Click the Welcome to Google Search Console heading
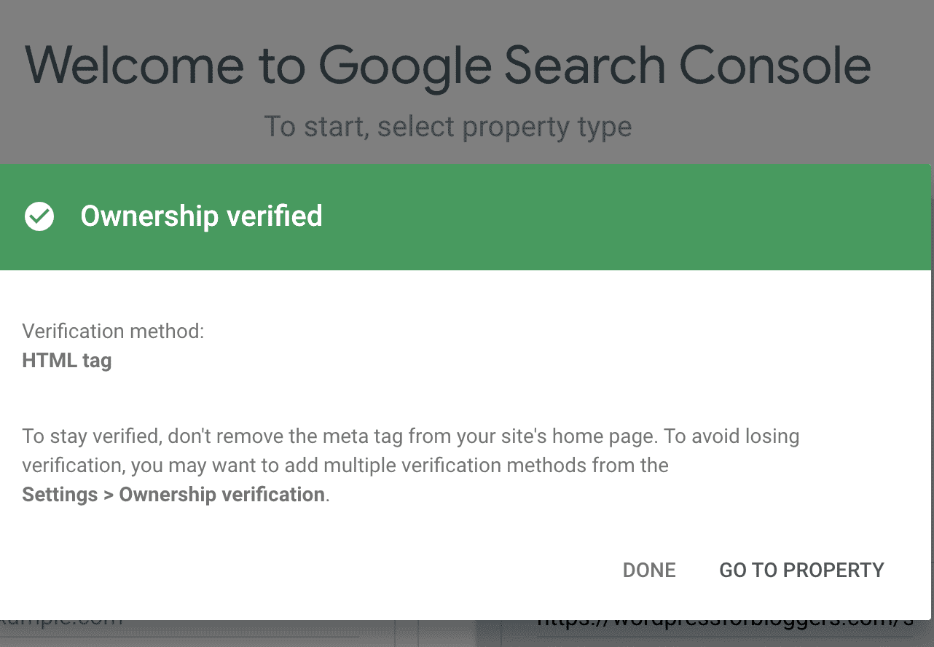This screenshot has height=647, width=934. click(x=448, y=65)
